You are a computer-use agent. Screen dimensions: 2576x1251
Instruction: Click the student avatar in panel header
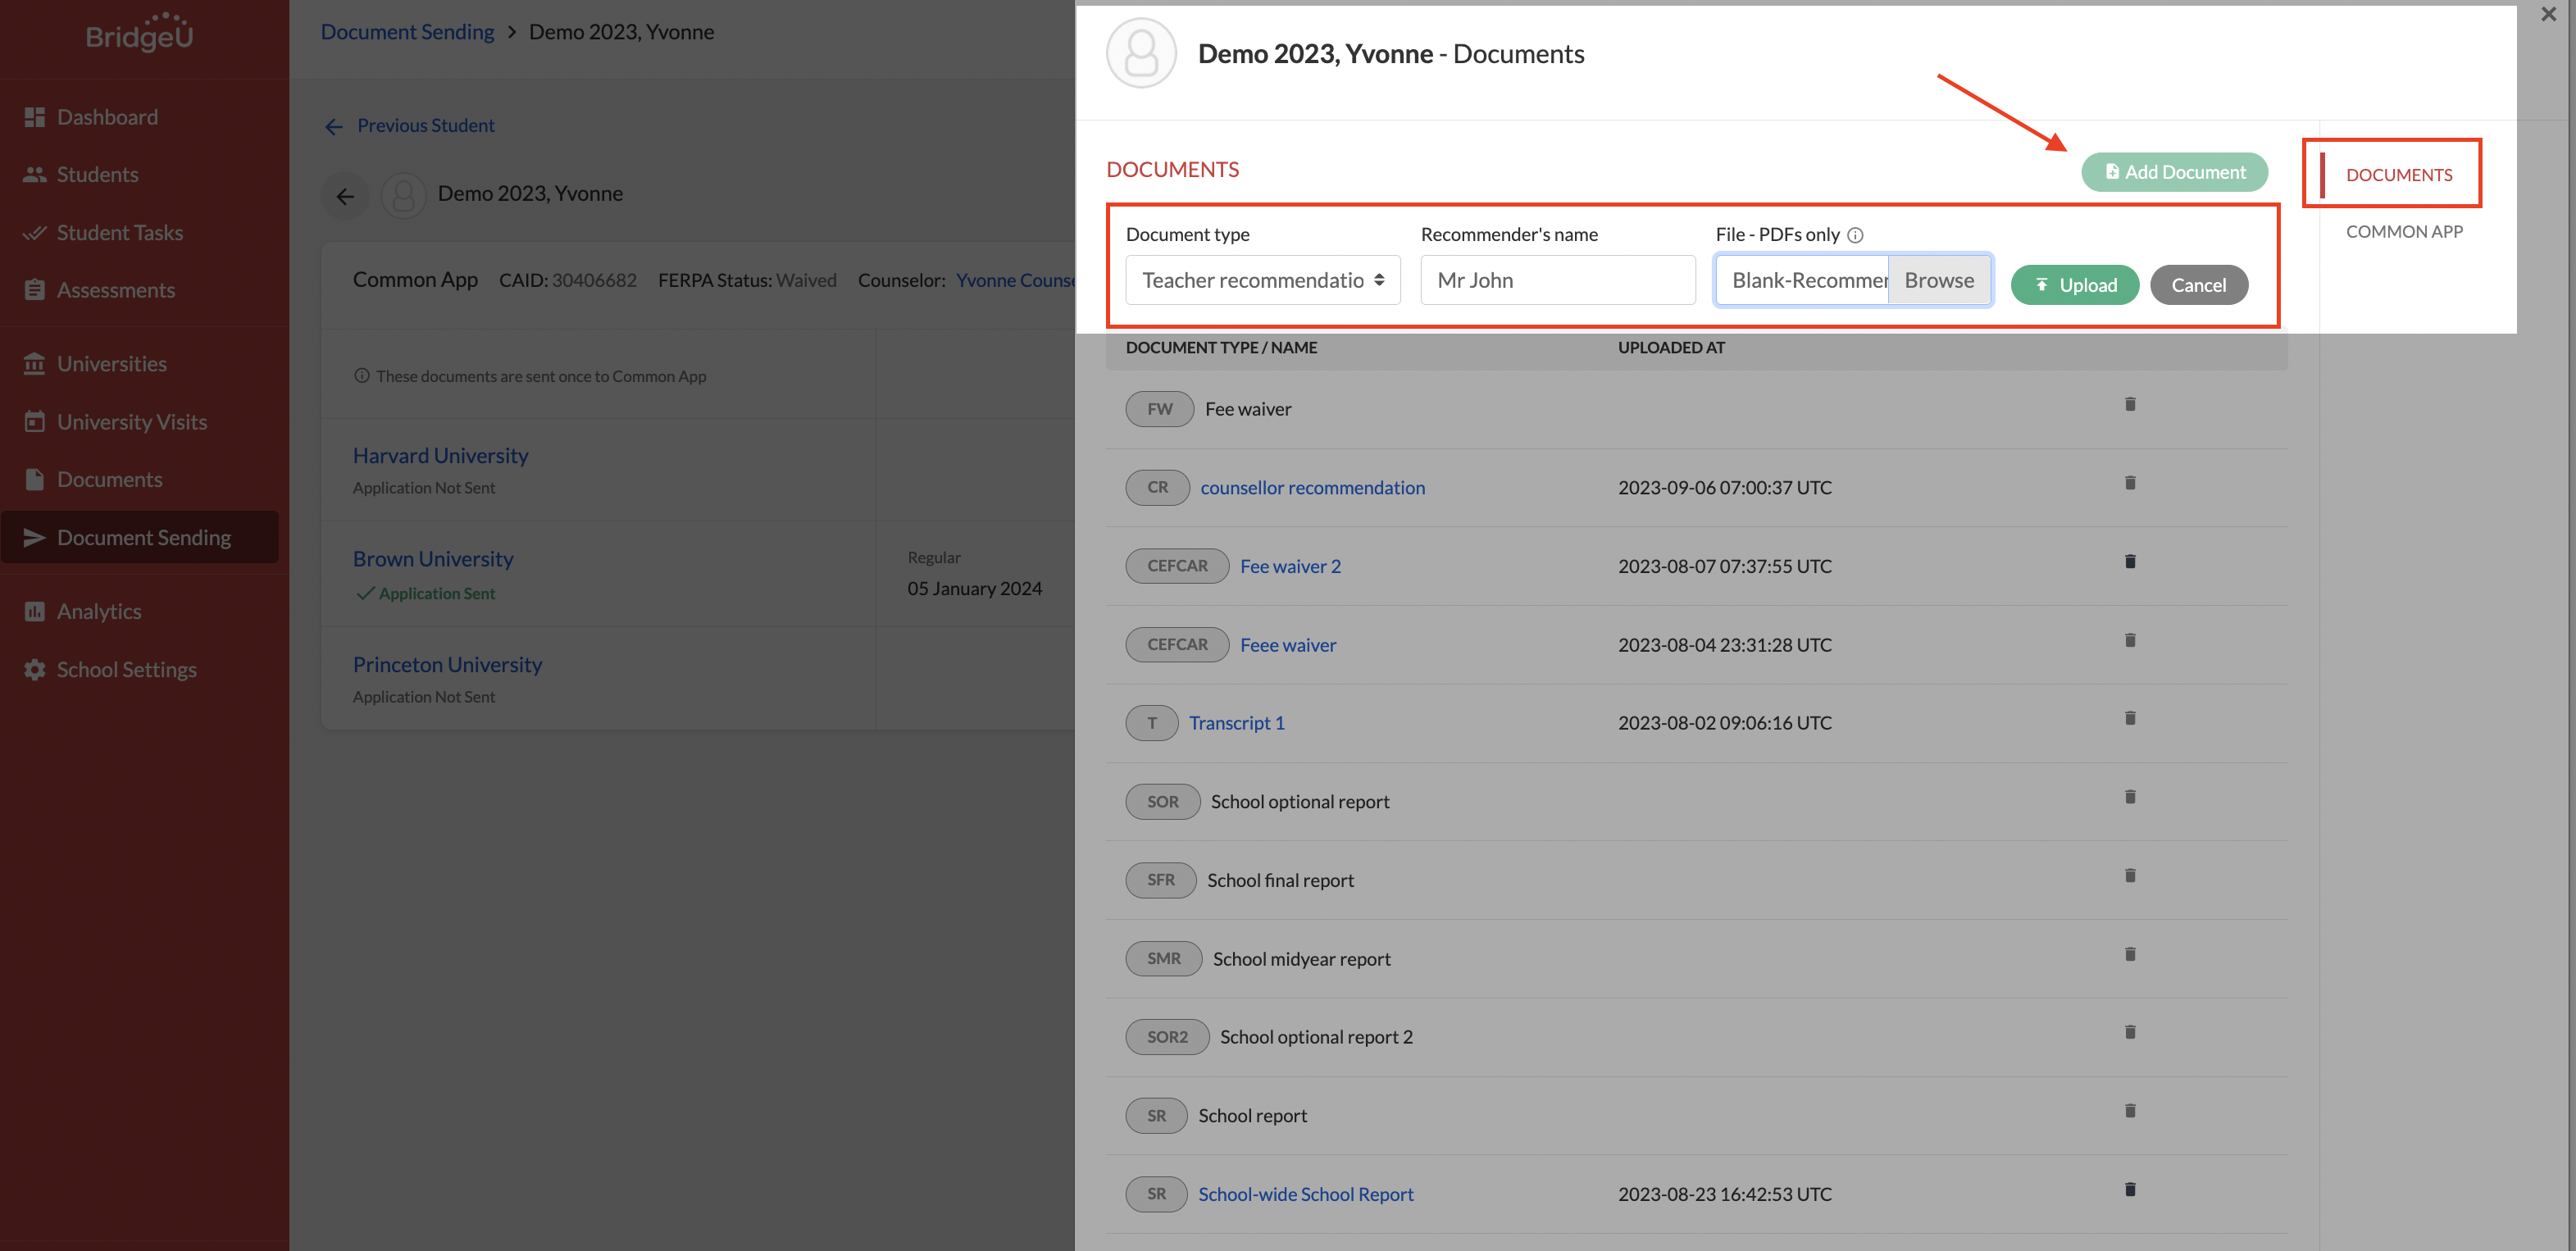pos(1141,53)
